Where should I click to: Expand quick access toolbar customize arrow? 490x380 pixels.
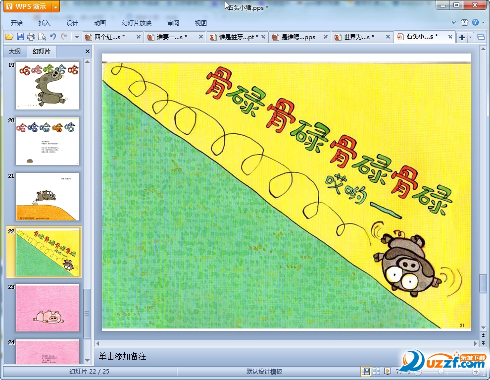[77, 37]
